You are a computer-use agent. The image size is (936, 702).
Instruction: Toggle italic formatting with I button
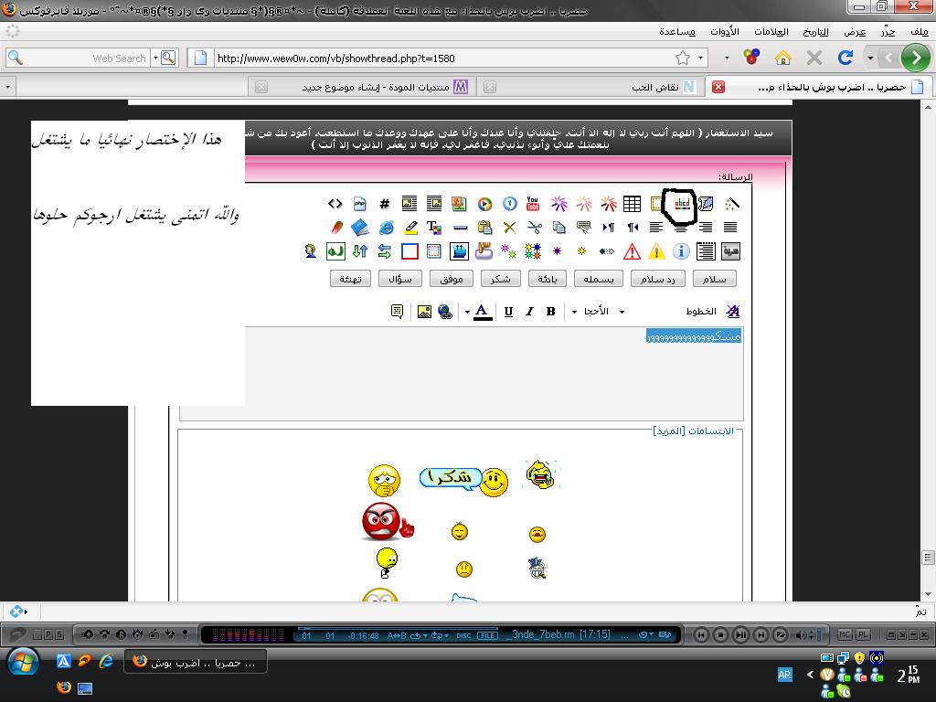tap(529, 312)
